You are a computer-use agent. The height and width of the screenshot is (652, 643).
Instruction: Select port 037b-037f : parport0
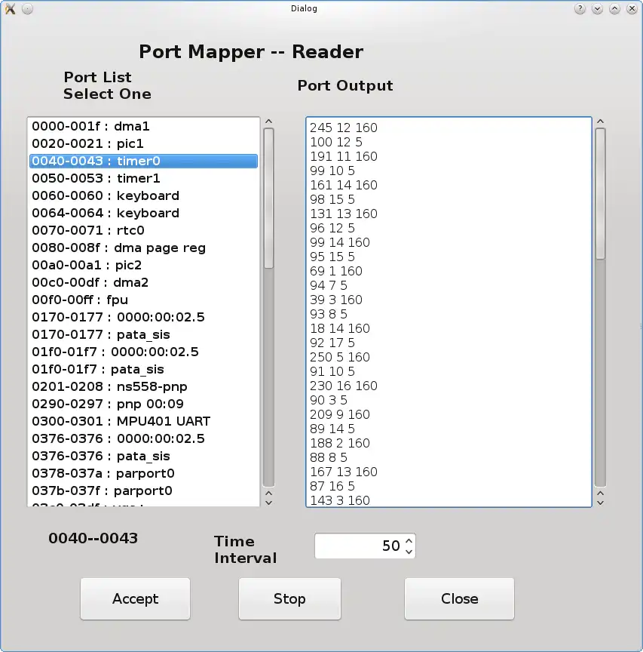143,491
